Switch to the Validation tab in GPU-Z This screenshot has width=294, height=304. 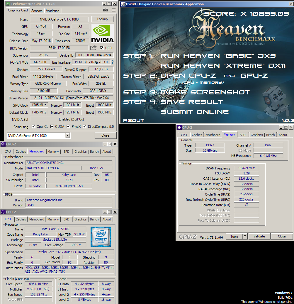point(53,11)
